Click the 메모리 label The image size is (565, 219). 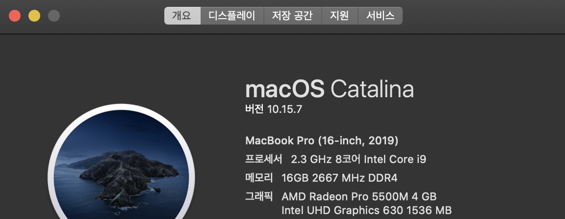[259, 178]
